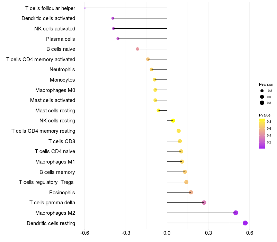The width and height of the screenshot is (277, 242).
Task: Click the Monocytes data point
Action: (x=154, y=80)
